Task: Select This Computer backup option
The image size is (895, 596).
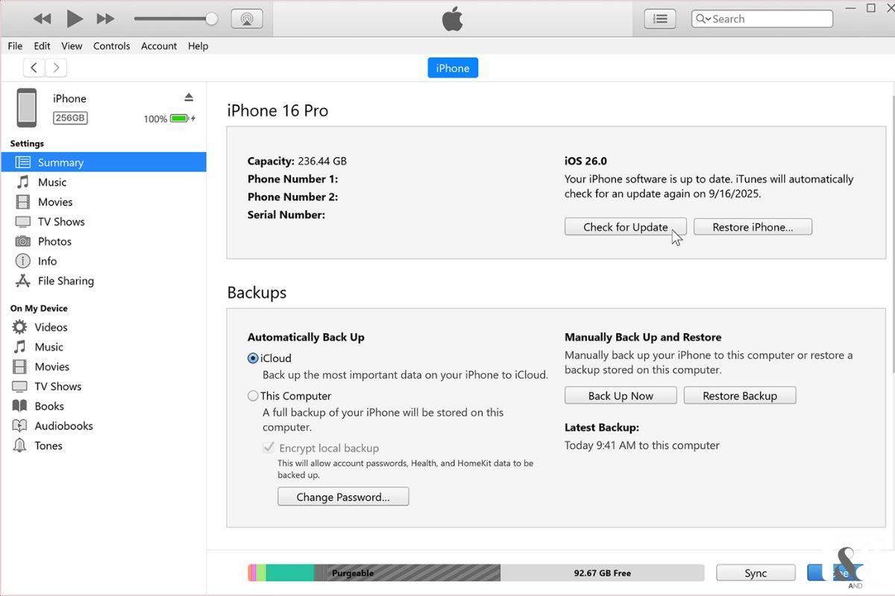Action: [253, 396]
